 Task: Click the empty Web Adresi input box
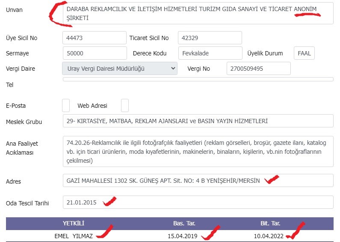pyautogui.click(x=125, y=105)
